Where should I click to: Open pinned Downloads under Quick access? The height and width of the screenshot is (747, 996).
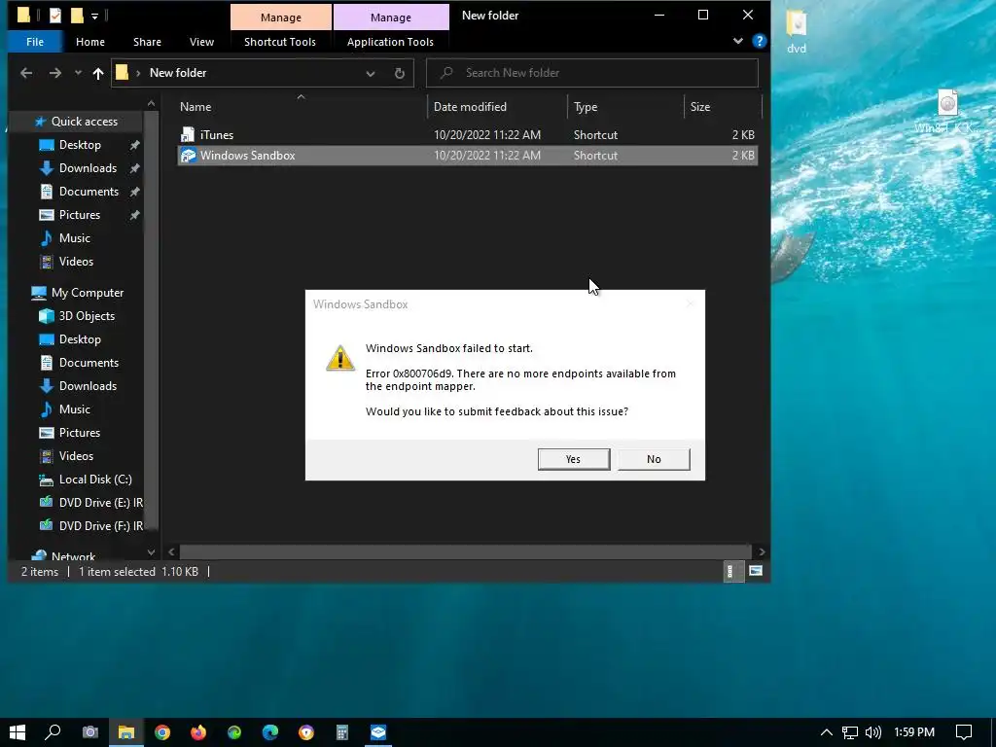[88, 168]
